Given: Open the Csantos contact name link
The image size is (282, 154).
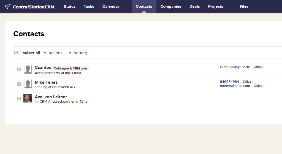Looking at the screenshot, I should coord(43,68).
